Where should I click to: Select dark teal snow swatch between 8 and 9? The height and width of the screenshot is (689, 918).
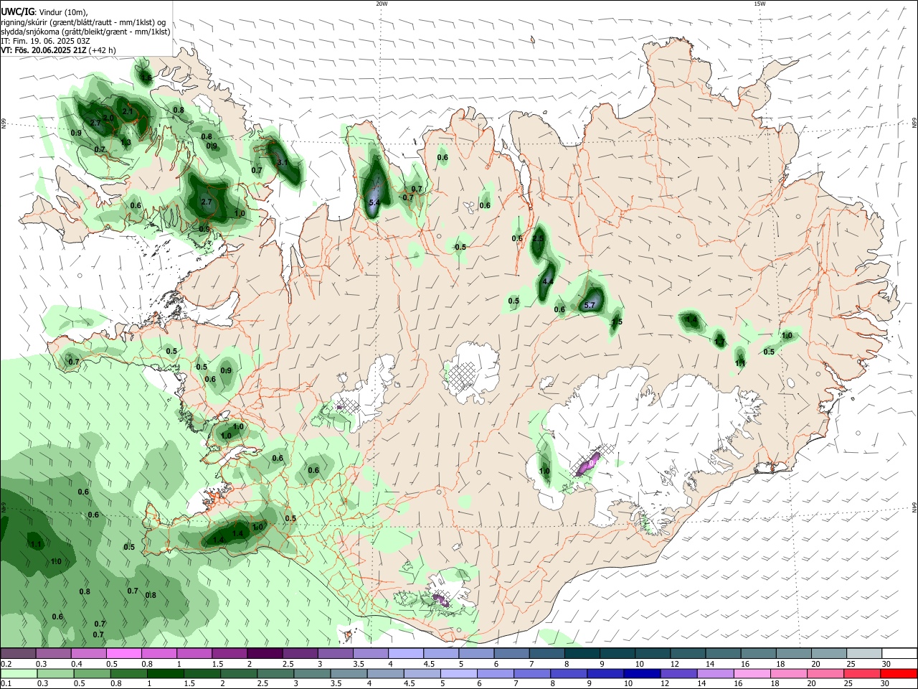pos(582,654)
